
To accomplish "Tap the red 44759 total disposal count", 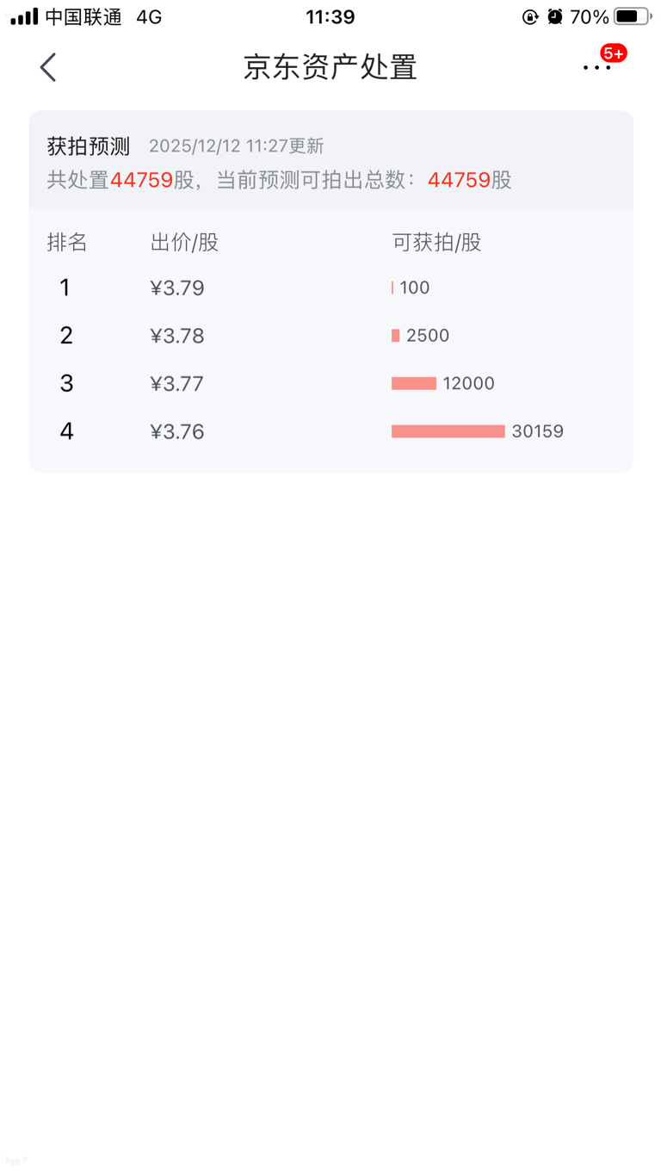I will click(x=142, y=180).
